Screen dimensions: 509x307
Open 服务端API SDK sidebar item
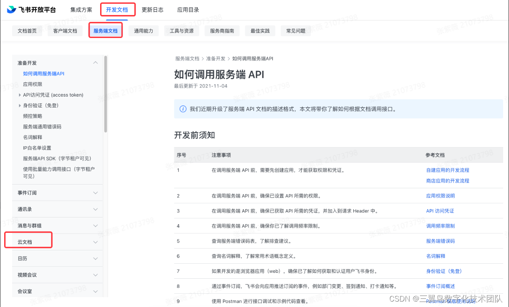(57, 158)
